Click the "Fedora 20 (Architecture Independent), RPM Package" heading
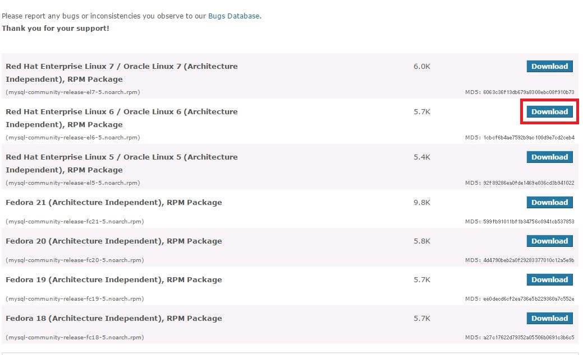583x355 pixels. pos(114,241)
